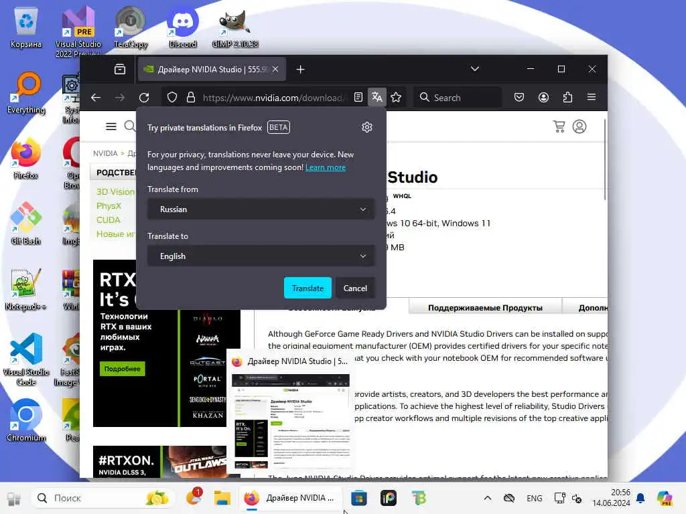The width and height of the screenshot is (686, 514).
Task: Select Discord desktop shortcut
Action: [182, 27]
